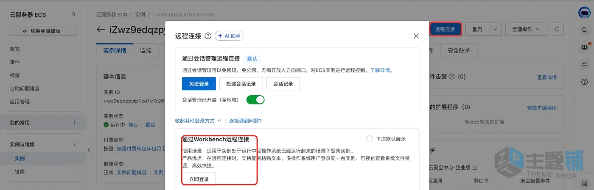
Task: Click the 免密登录 button
Action: point(199,84)
